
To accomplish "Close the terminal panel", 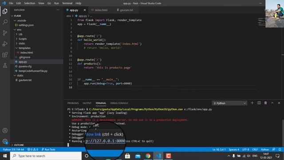I will tap(279, 103).
